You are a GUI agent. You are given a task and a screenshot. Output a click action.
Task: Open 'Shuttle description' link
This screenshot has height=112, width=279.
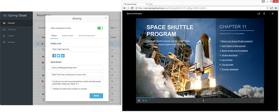(x=230, y=55)
